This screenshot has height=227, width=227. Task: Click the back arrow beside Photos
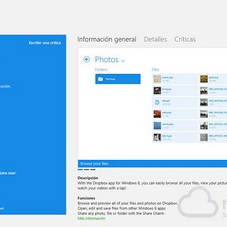pyautogui.click(x=87, y=59)
